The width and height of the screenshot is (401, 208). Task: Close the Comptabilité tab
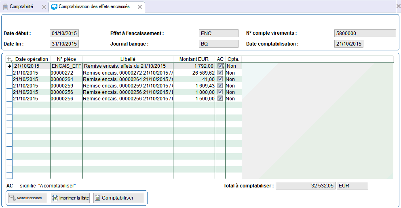pyautogui.click(x=44, y=7)
